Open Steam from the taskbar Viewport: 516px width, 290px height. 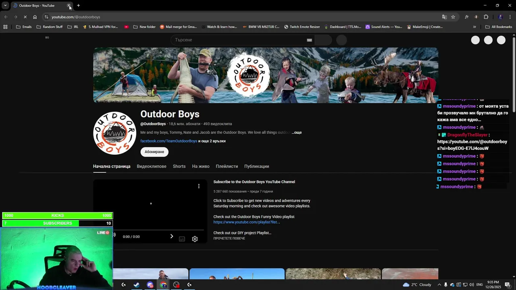pyautogui.click(x=137, y=285)
